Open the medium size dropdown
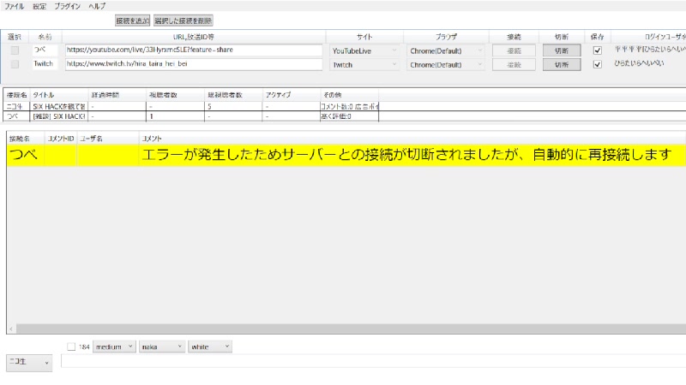The width and height of the screenshot is (686, 385). coord(114,346)
